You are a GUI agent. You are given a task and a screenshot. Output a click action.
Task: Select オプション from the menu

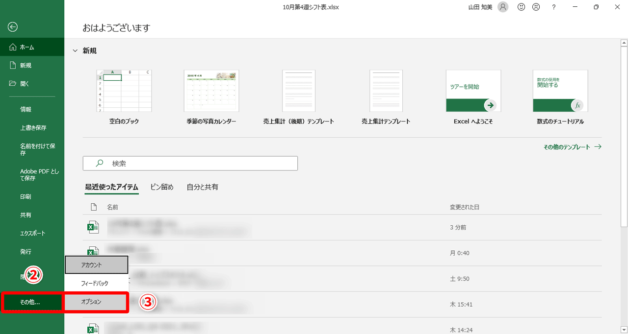point(96,302)
